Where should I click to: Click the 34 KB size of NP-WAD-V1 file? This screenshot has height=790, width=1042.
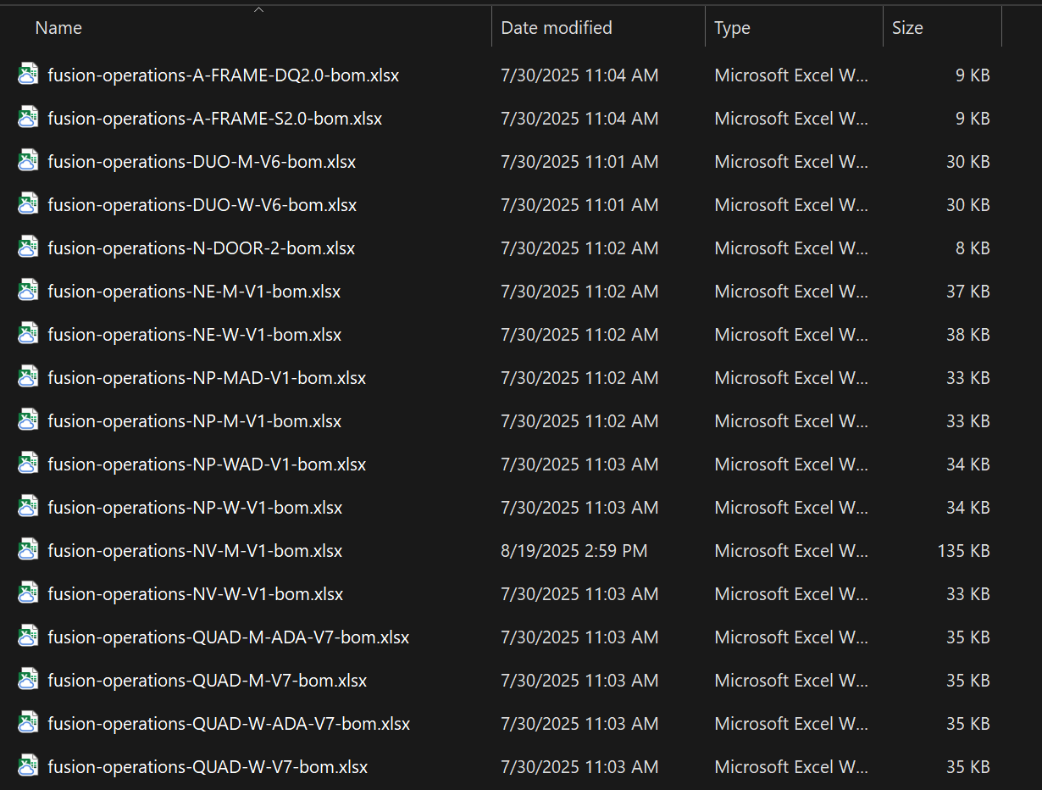tap(968, 464)
